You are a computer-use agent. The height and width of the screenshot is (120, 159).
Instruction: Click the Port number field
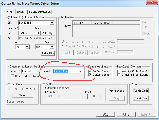pos(94,96)
